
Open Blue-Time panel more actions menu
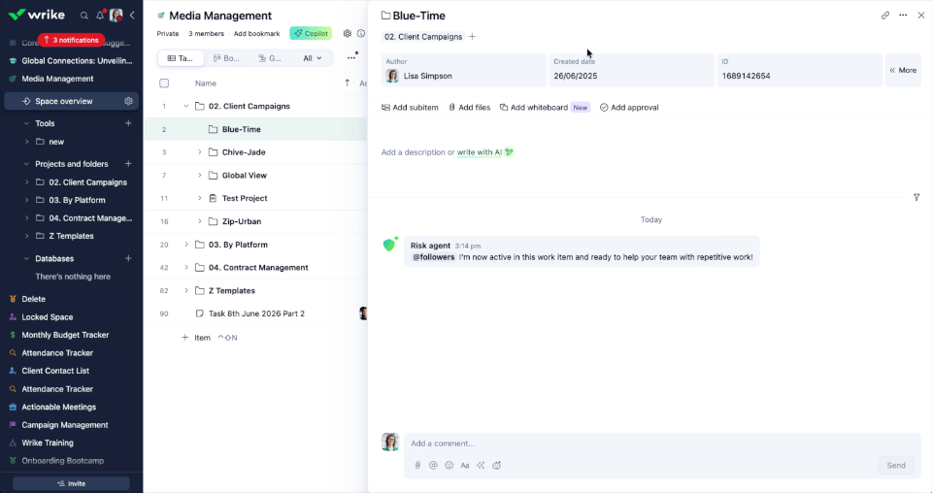(903, 16)
